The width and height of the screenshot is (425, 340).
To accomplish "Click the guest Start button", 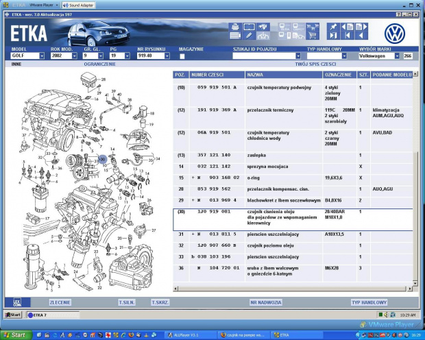I will (x=13, y=315).
